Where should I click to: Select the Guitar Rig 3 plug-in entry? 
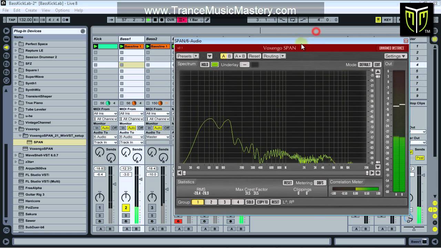click(35, 195)
